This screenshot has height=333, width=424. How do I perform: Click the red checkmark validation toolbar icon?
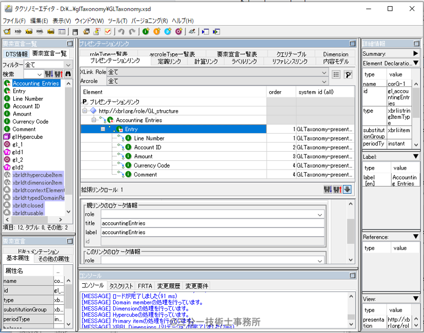tap(108, 32)
